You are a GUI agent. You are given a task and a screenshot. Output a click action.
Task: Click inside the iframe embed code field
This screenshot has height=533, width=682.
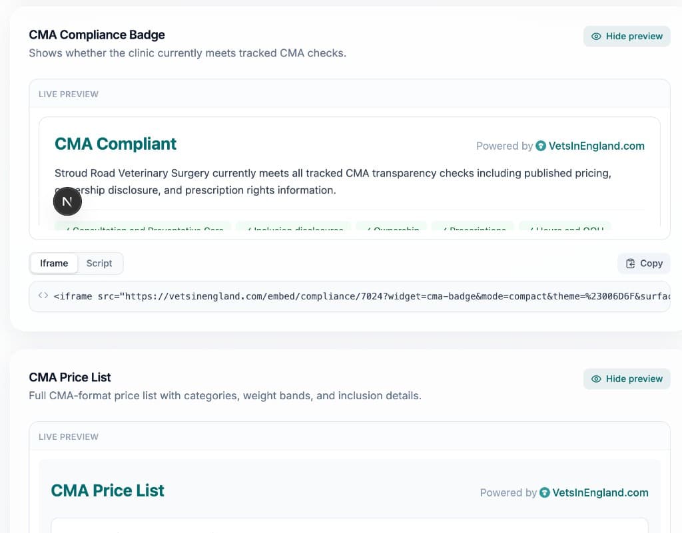tap(333, 296)
